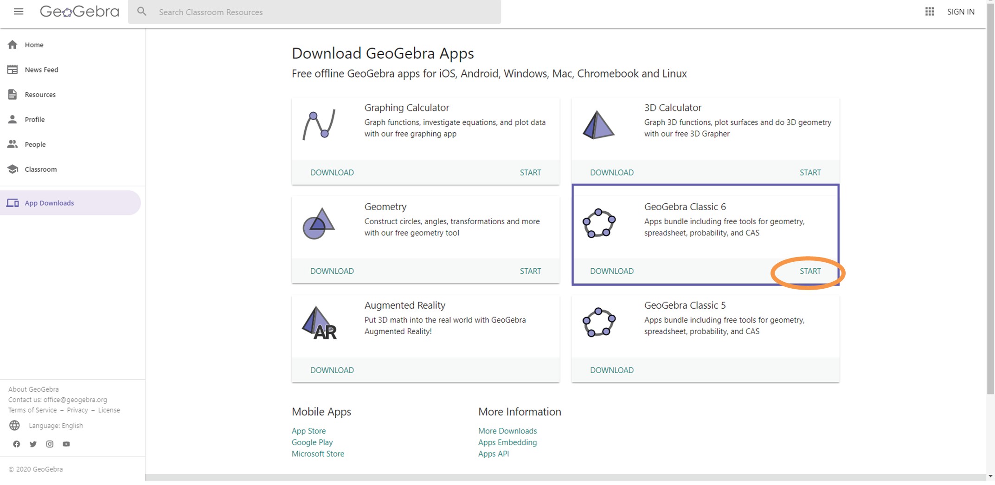The width and height of the screenshot is (995, 485).
Task: Click the office@geogebra.org contact email
Action: pyautogui.click(x=75, y=399)
